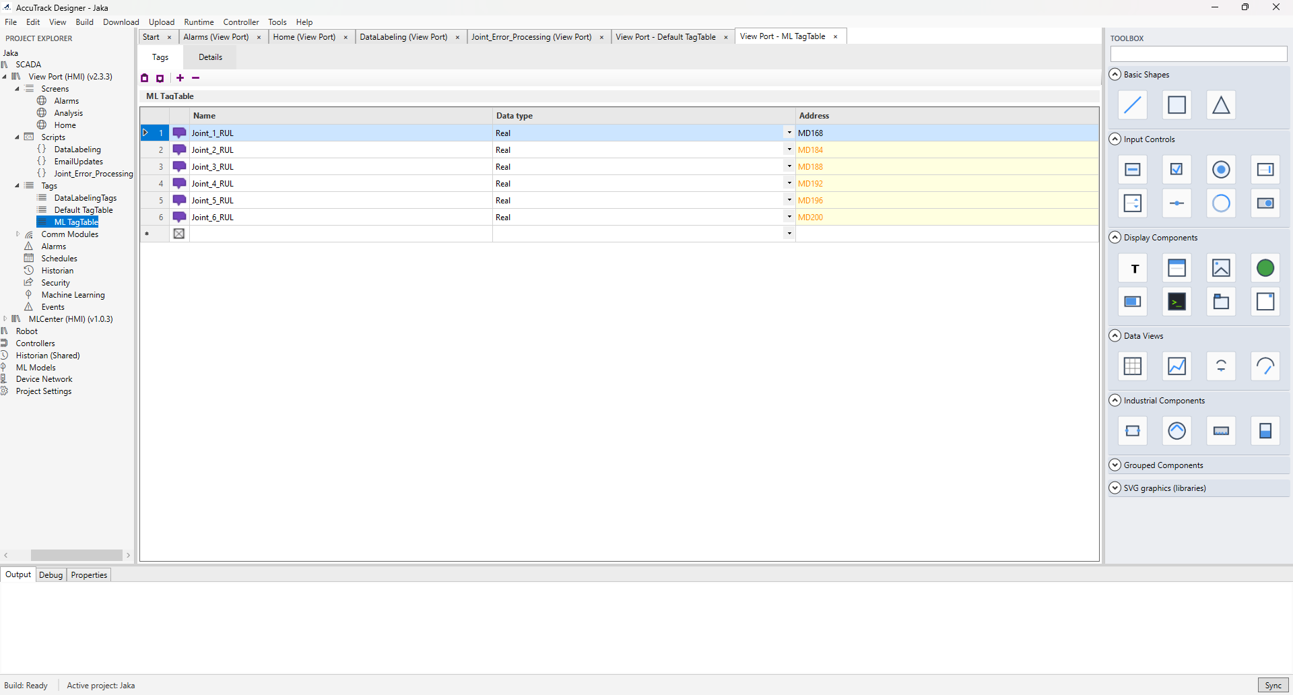This screenshot has height=695, width=1293.
Task: Switch to the Debug bottom tab
Action: pyautogui.click(x=51, y=575)
